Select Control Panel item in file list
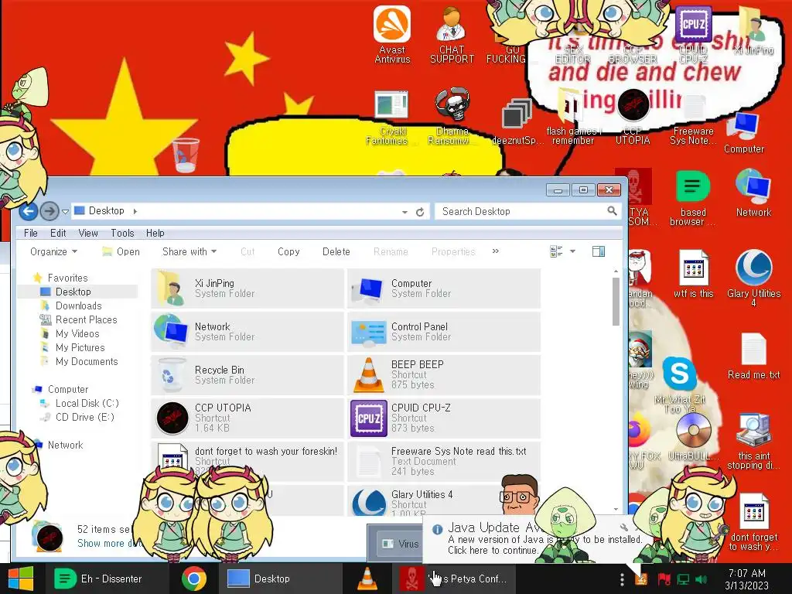Image resolution: width=792 pixels, height=594 pixels. (444, 332)
